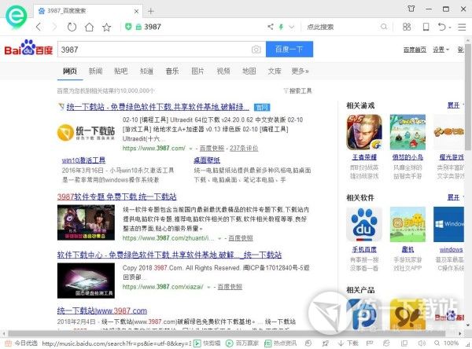Expand the arrow beside the undo icon

point(450,28)
